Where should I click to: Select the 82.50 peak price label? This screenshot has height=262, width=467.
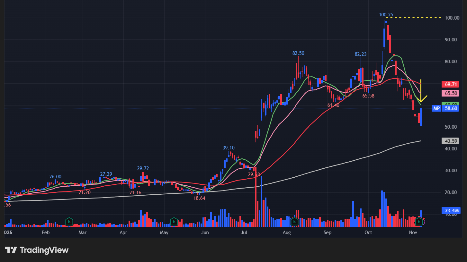[298, 53]
